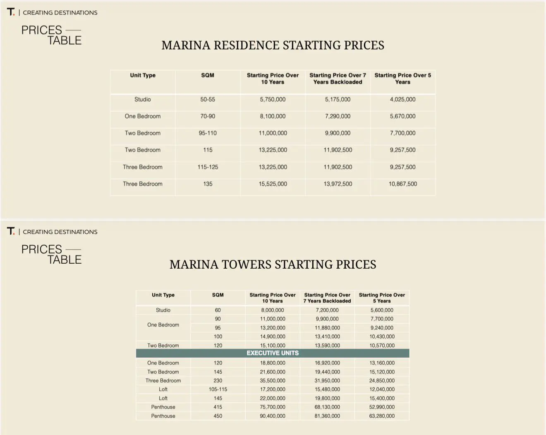Click the 105-115 SQM loft cell

click(x=218, y=389)
